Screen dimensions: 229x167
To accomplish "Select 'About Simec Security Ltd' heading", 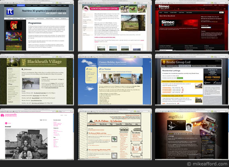I will click(167, 16).
